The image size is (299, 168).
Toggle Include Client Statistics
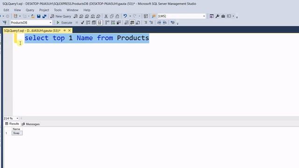point(119,22)
